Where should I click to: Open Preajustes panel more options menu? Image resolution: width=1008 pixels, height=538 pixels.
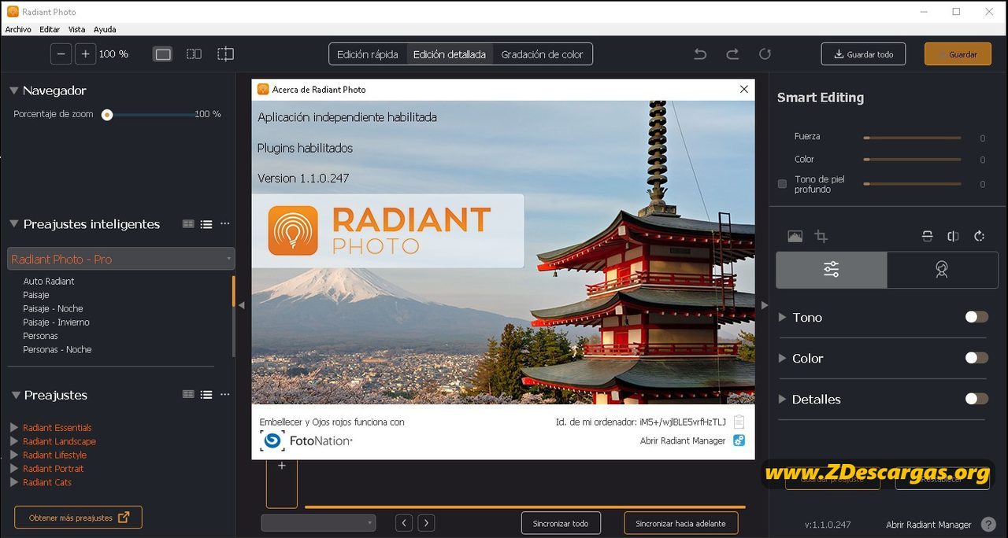tap(225, 395)
